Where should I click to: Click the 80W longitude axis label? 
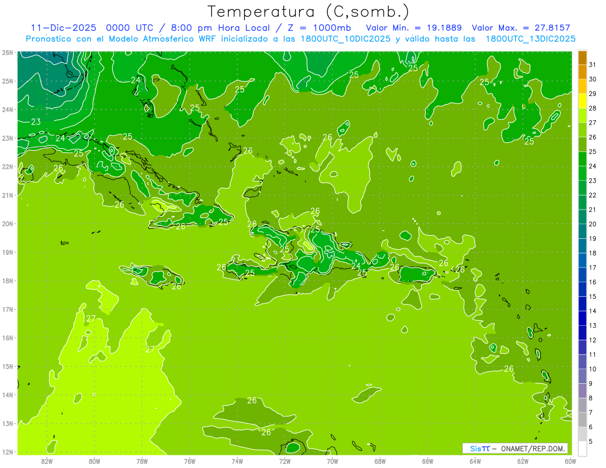point(94,461)
